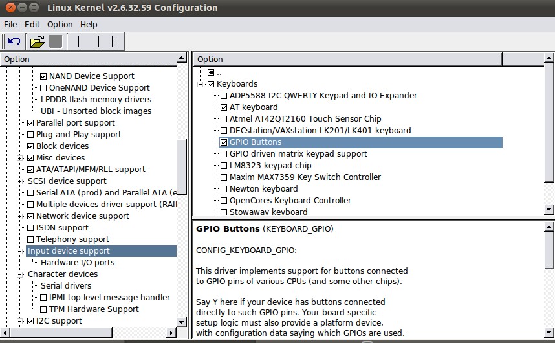This screenshot has width=555, height=343.
Task: Select DECstation/VAXstation LK201/LK401 keyboard row
Action: (x=320, y=131)
